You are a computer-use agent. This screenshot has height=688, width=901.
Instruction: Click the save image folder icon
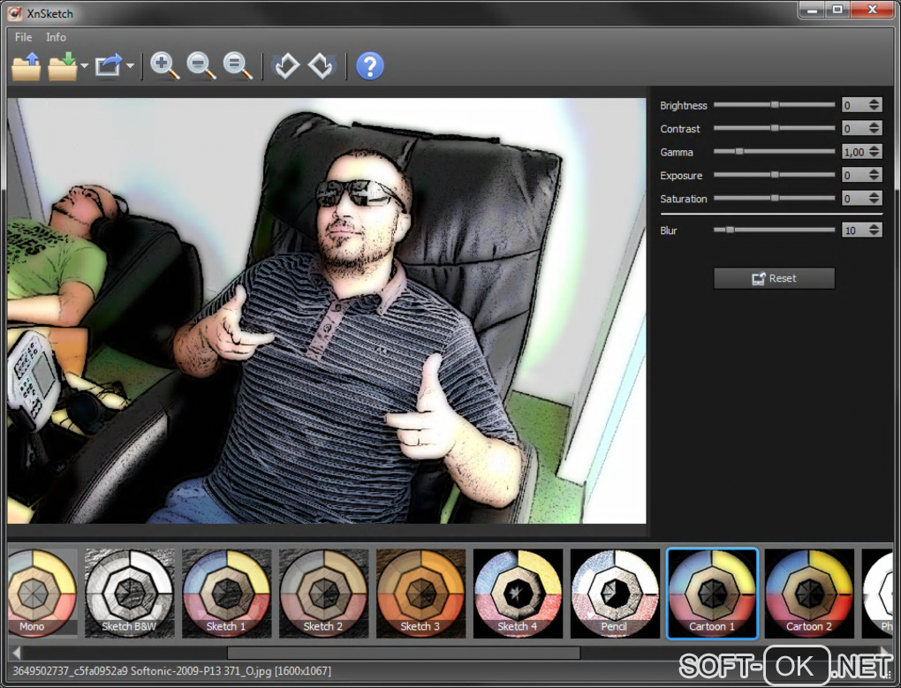pos(63,66)
